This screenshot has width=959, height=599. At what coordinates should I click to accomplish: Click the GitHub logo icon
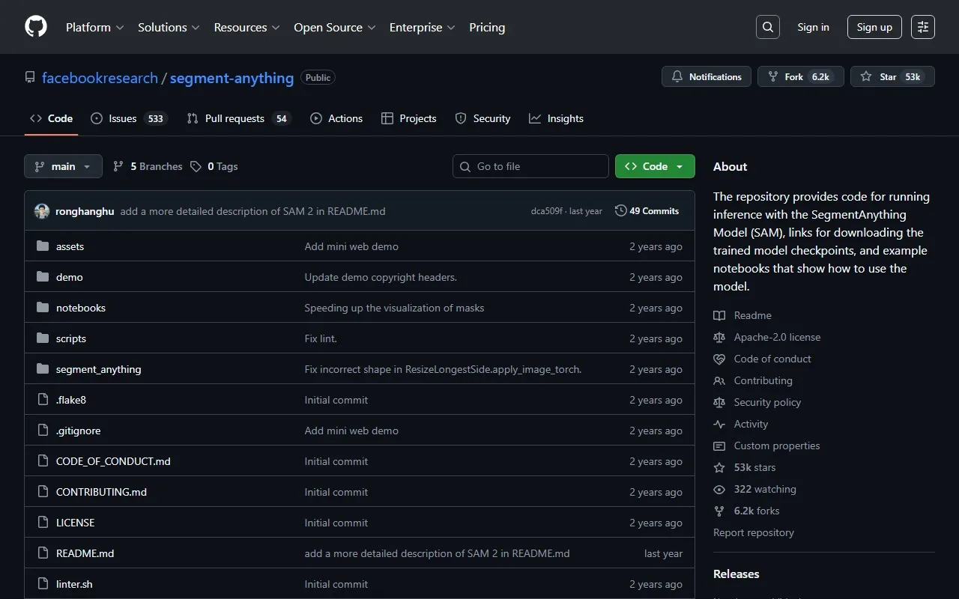(x=36, y=27)
